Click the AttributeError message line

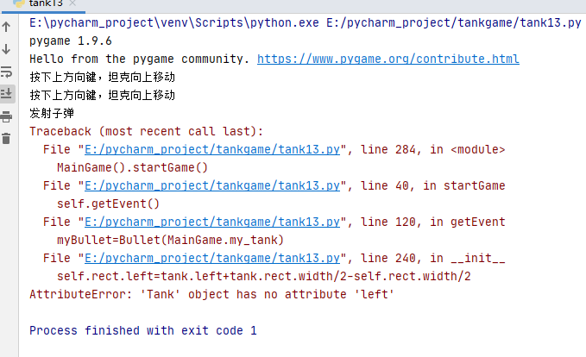212,294
